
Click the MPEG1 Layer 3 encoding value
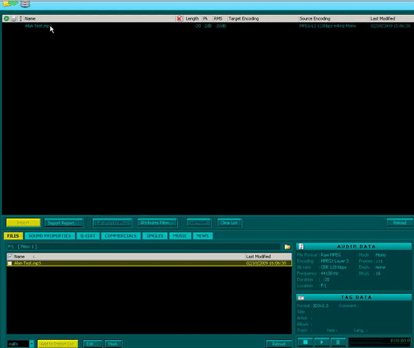pos(334,261)
